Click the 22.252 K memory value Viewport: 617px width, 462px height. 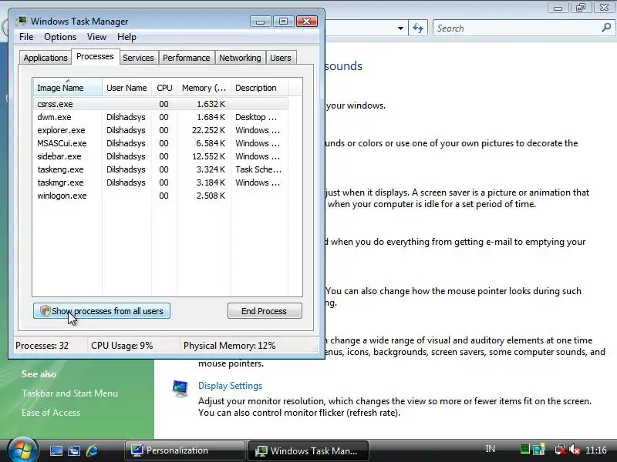coord(208,130)
